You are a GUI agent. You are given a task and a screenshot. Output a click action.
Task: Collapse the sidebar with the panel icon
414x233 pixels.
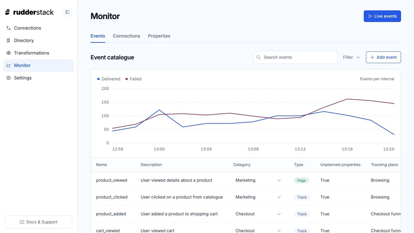[67, 12]
